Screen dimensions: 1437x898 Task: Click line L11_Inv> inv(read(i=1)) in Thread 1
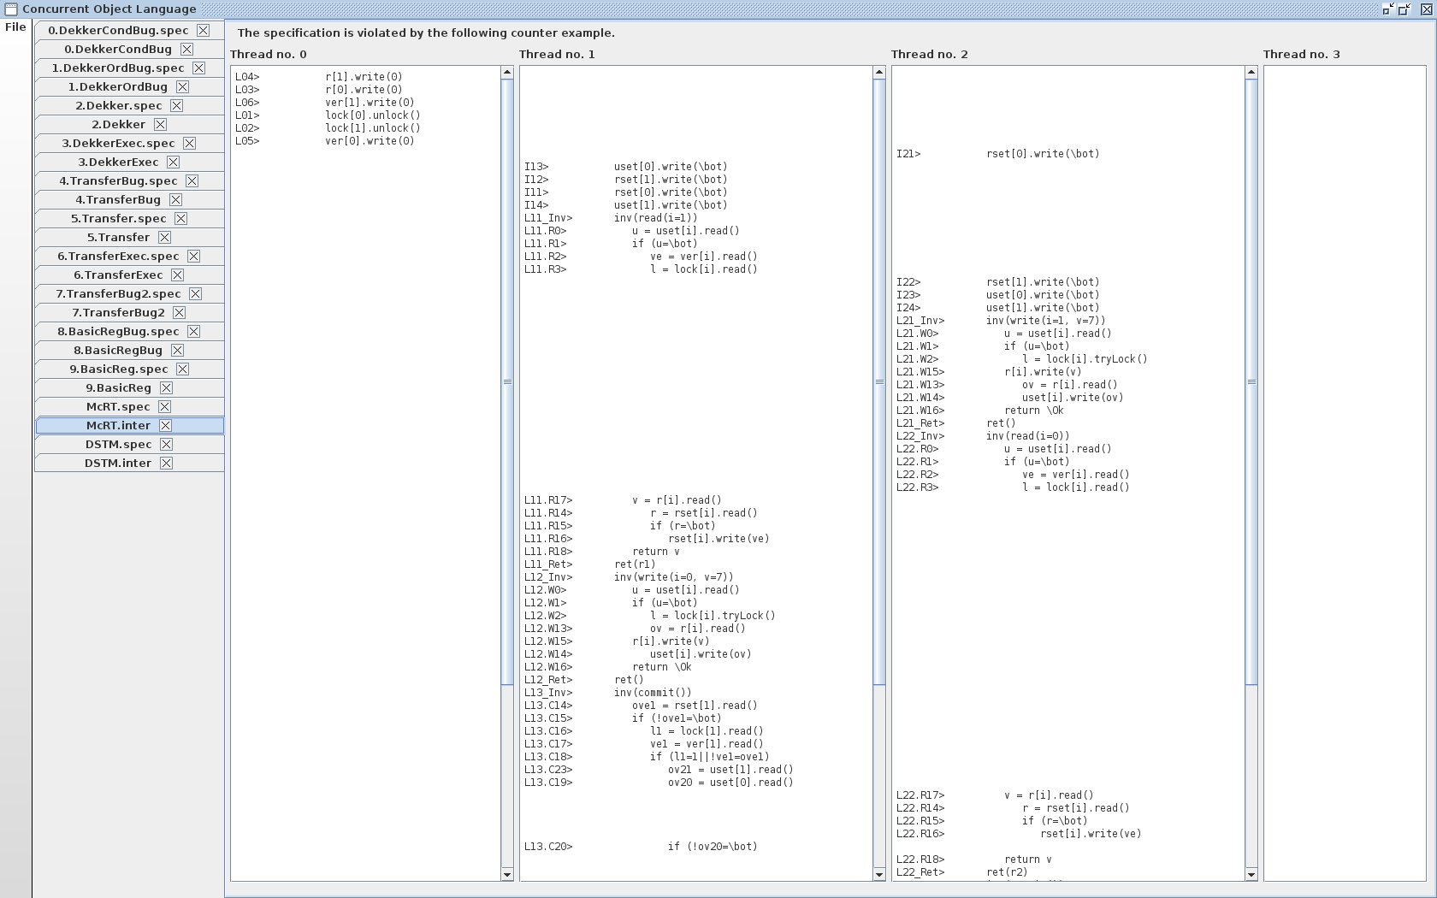pos(611,218)
